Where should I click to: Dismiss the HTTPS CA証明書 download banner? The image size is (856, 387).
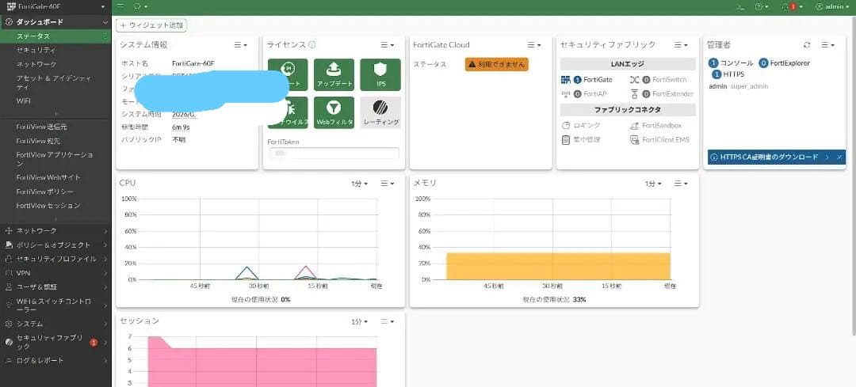(839, 157)
